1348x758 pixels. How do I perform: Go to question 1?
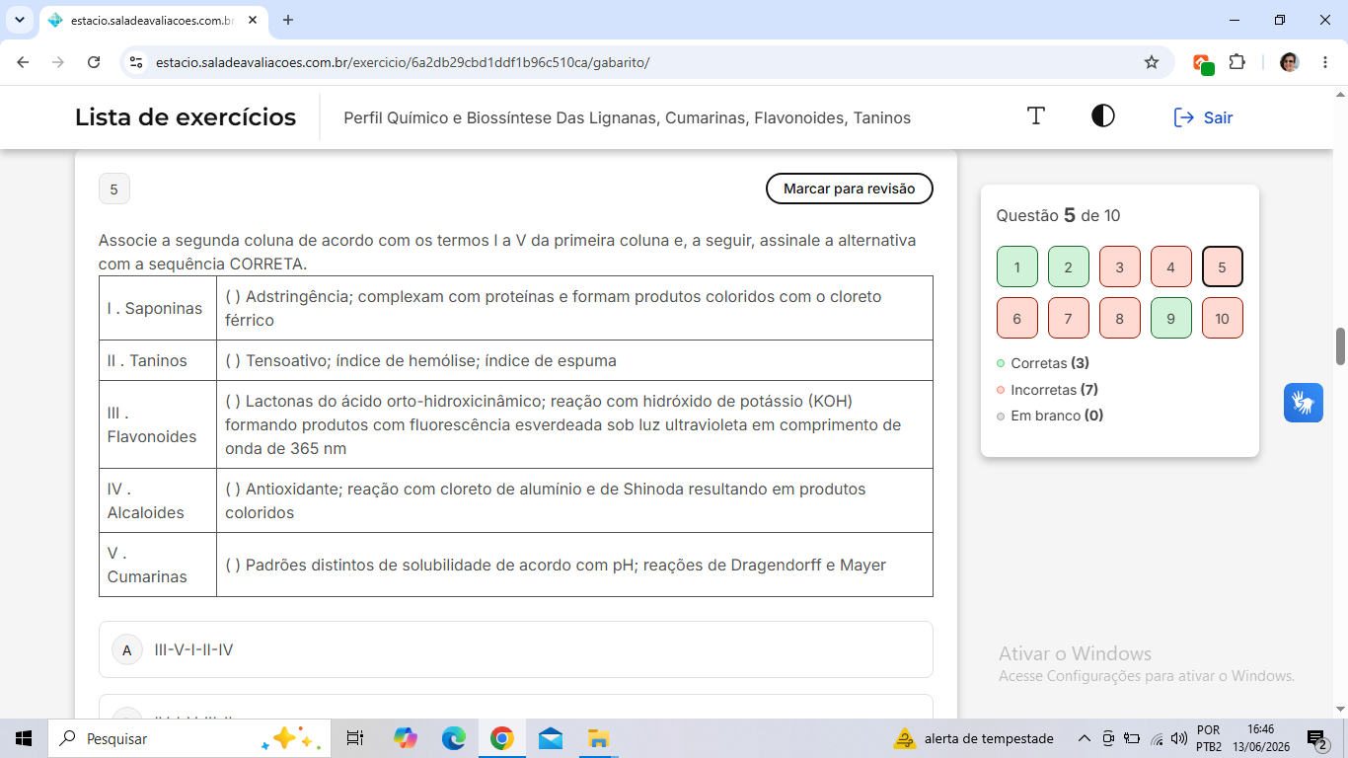pyautogui.click(x=1017, y=266)
